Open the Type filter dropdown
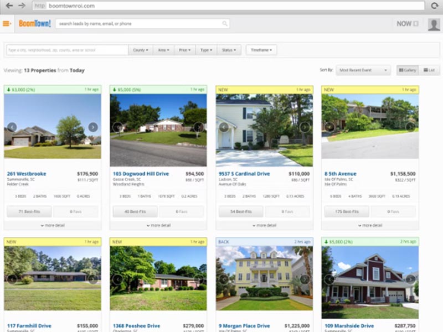This screenshot has height=332, width=443. [206, 50]
